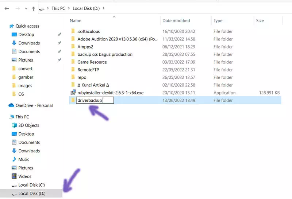This screenshot has height=199, width=292.
Task: Open pinned Downloads under Quick access
Action: (x=29, y=43)
